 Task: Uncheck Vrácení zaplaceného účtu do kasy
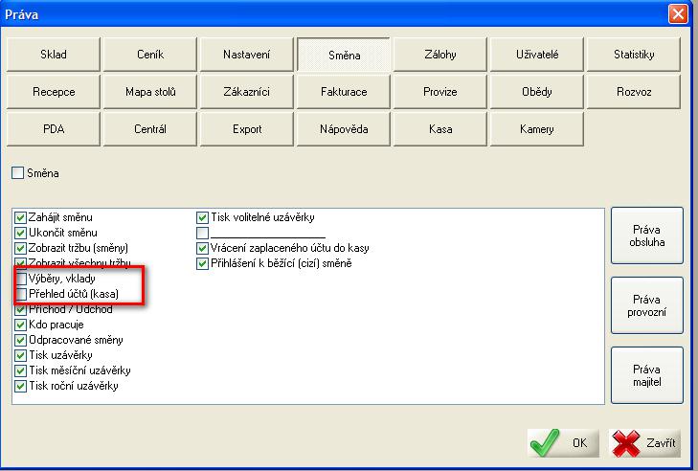click(203, 248)
